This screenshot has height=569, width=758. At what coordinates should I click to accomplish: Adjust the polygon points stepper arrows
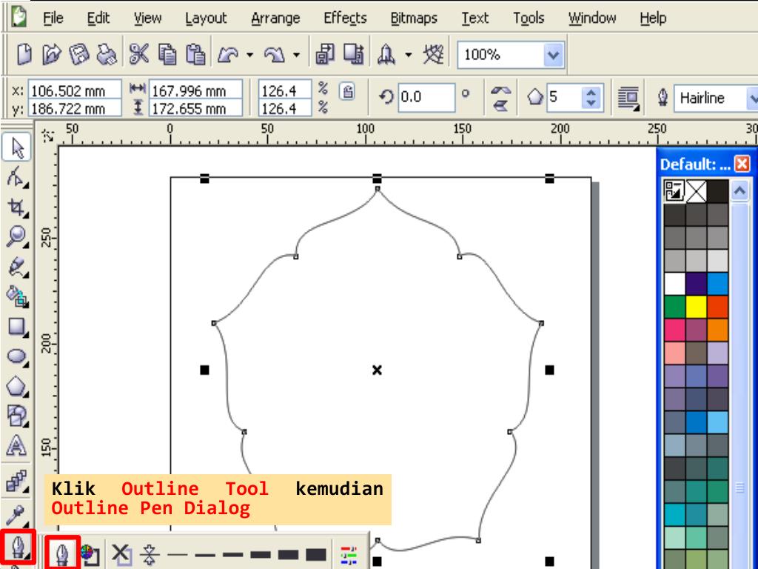click(590, 97)
